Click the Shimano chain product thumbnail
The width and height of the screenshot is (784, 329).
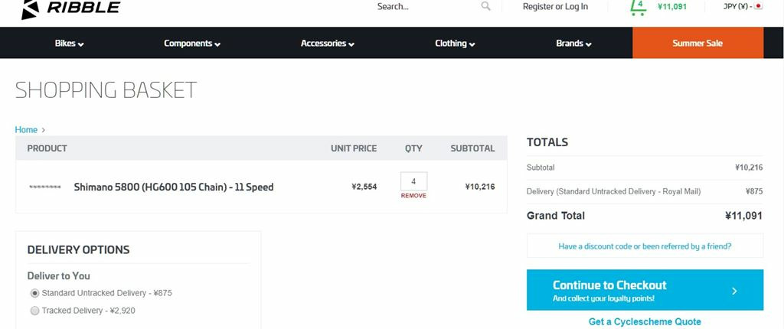pos(45,187)
